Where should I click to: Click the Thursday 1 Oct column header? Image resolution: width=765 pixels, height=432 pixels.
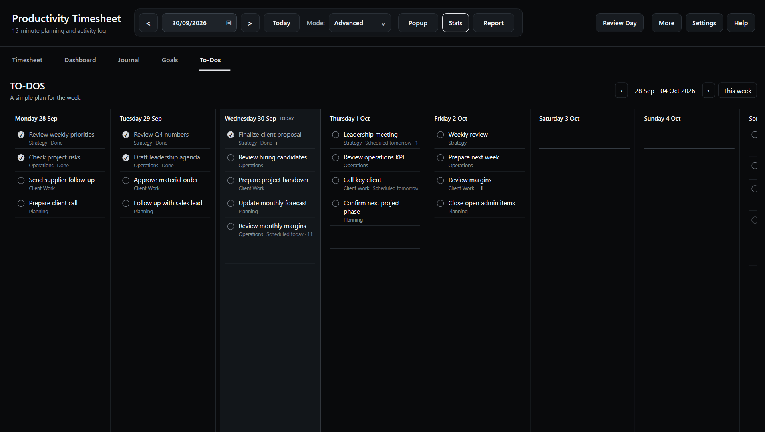(x=350, y=119)
